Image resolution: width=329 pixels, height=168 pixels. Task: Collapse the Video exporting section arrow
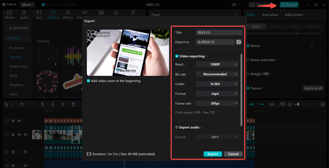[x=207, y=56]
